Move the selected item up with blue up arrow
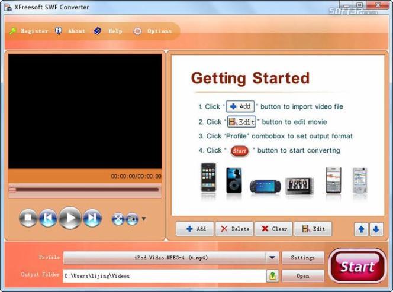This screenshot has height=292, width=393. click(361, 229)
